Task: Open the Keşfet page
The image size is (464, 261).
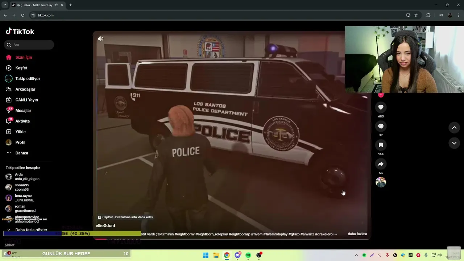Action: tap(21, 68)
